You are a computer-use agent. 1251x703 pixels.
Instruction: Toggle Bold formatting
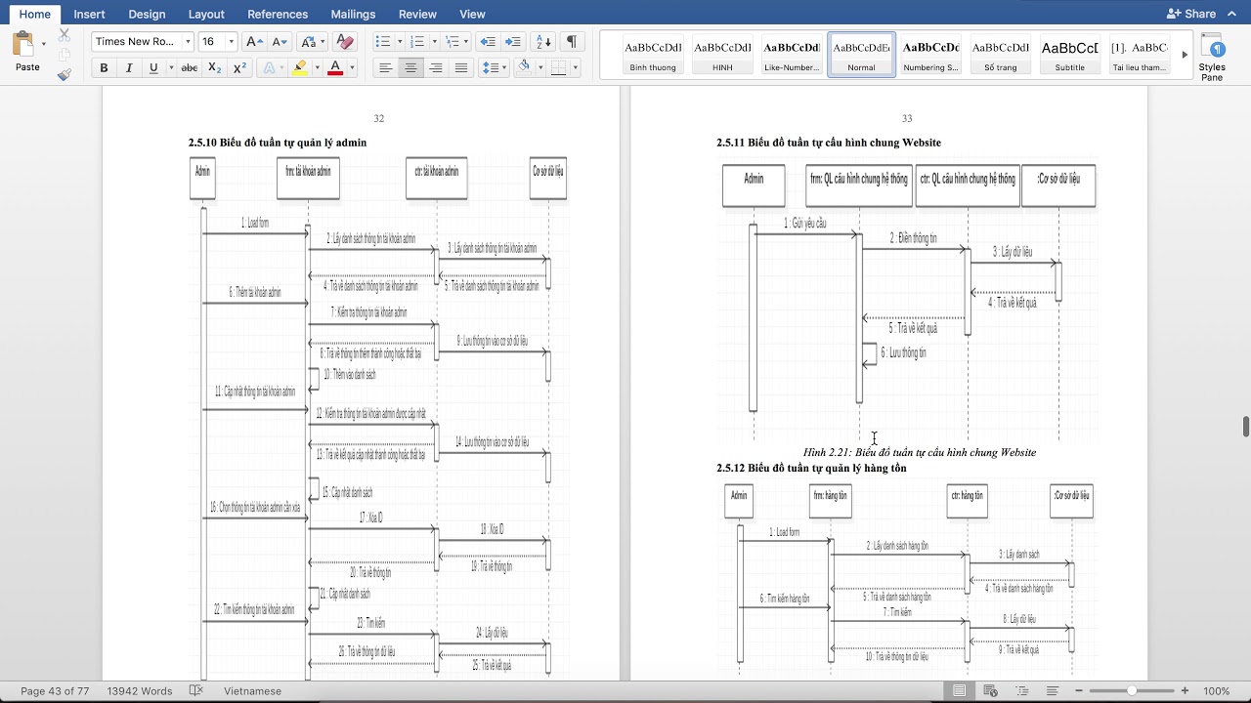105,68
